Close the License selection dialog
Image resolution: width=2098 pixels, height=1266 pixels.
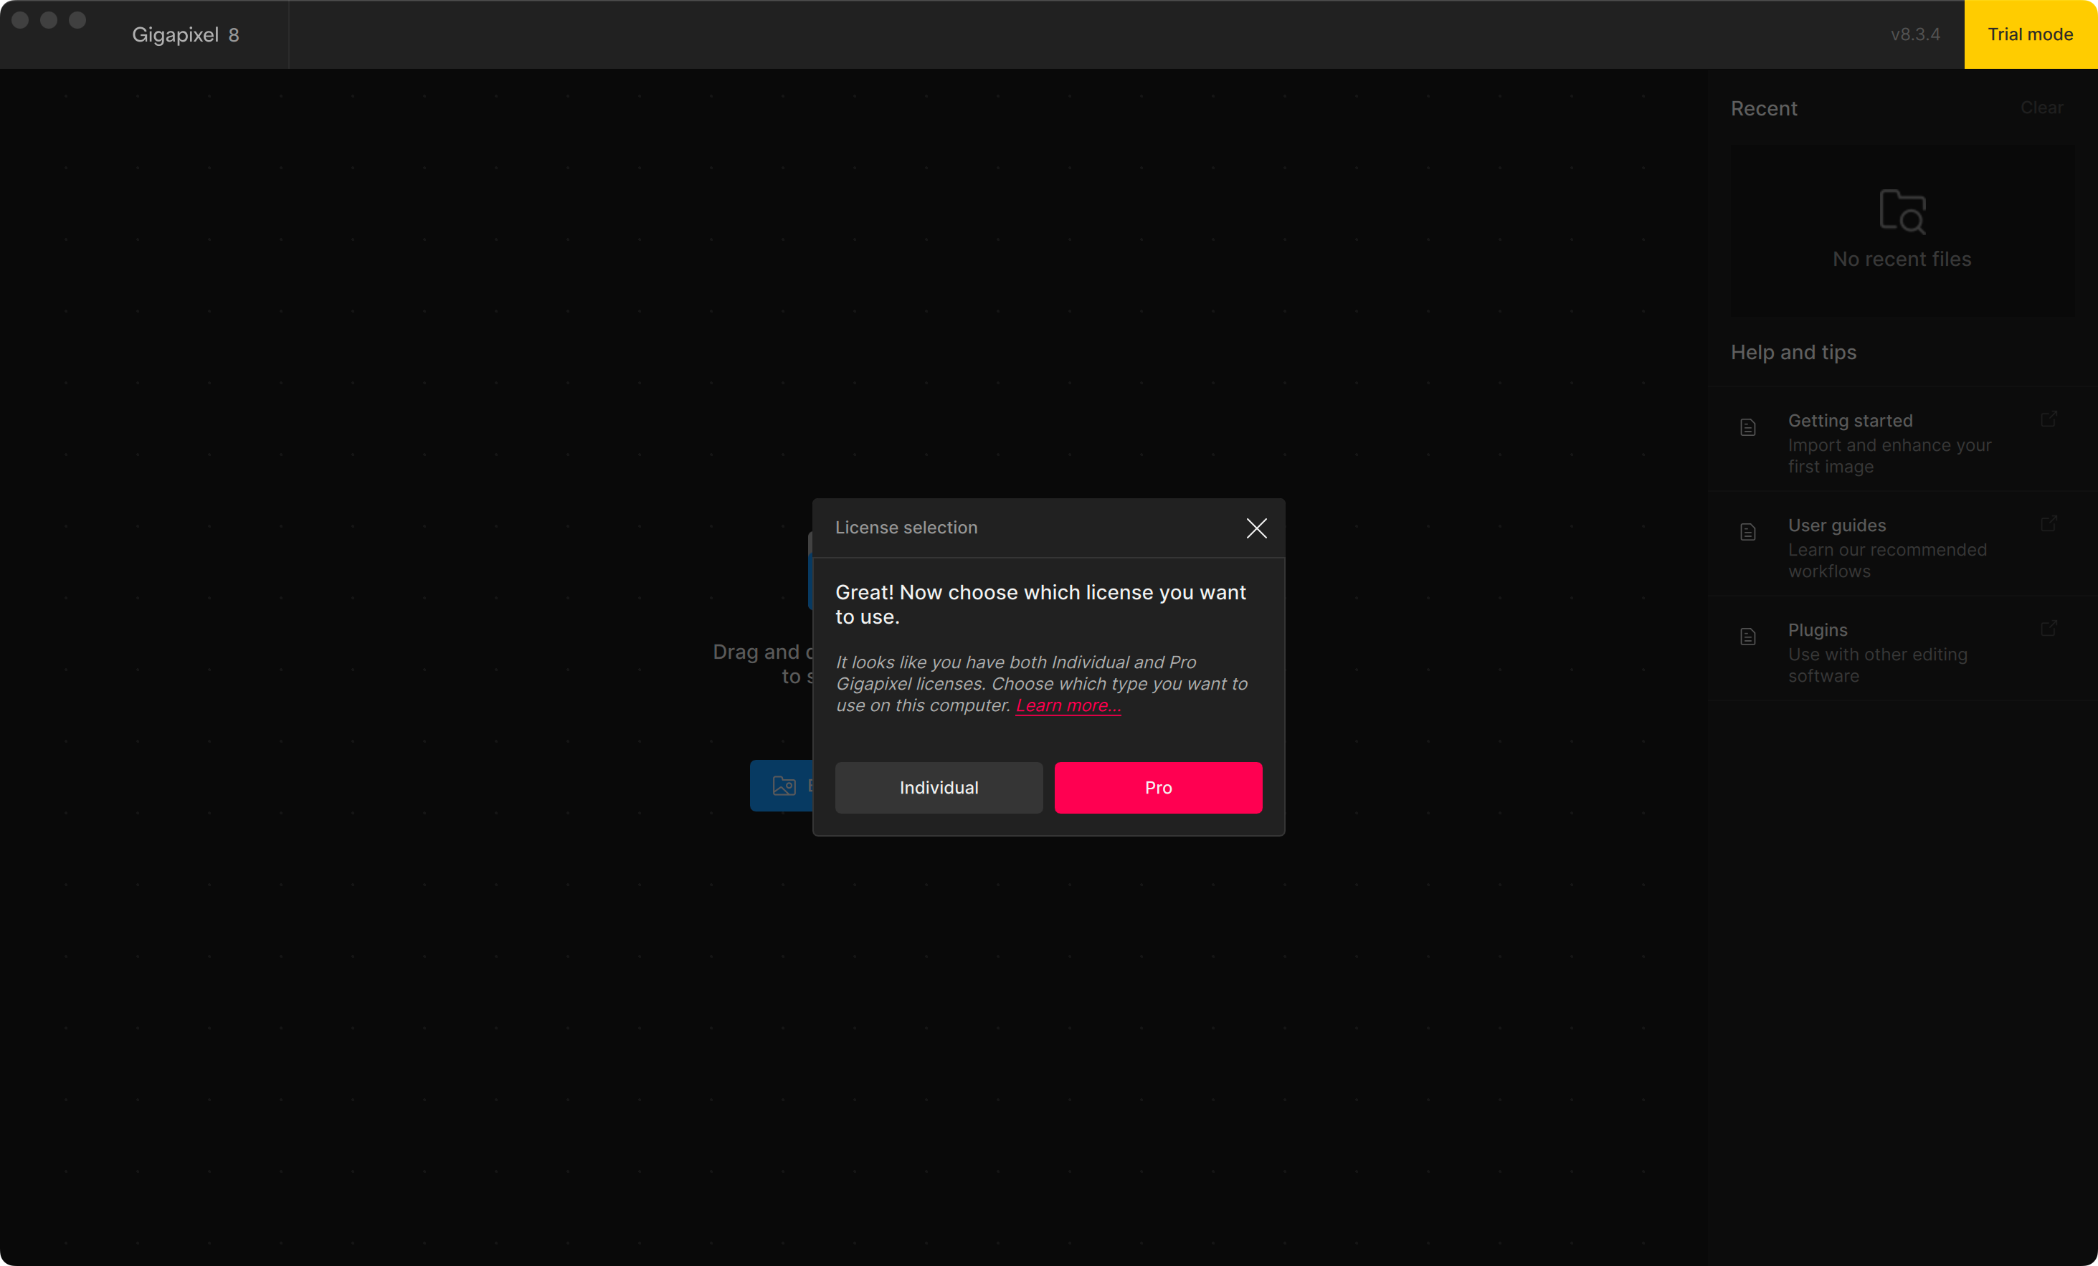coord(1256,528)
